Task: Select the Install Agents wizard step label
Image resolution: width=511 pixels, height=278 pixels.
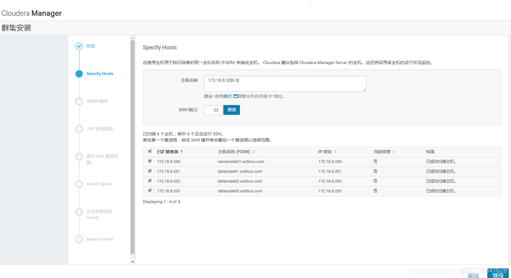Action: tap(99, 184)
